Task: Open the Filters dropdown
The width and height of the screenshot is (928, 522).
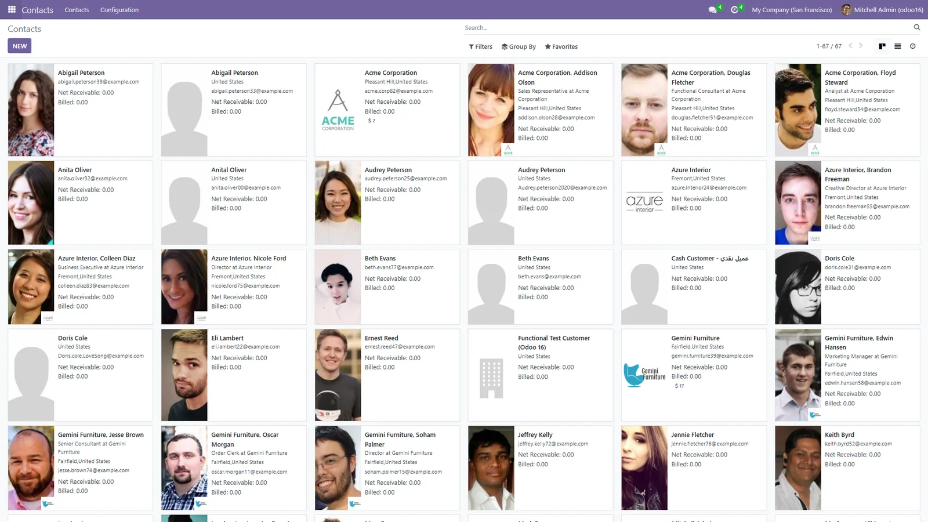Action: [480, 46]
